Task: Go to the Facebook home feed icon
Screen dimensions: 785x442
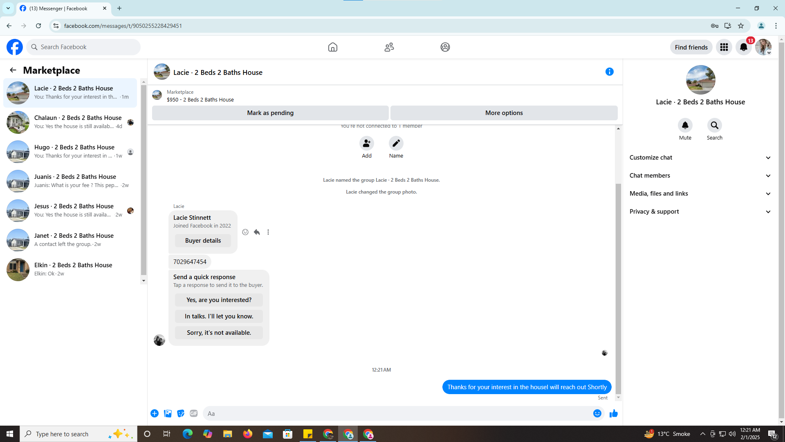Action: coord(333,47)
